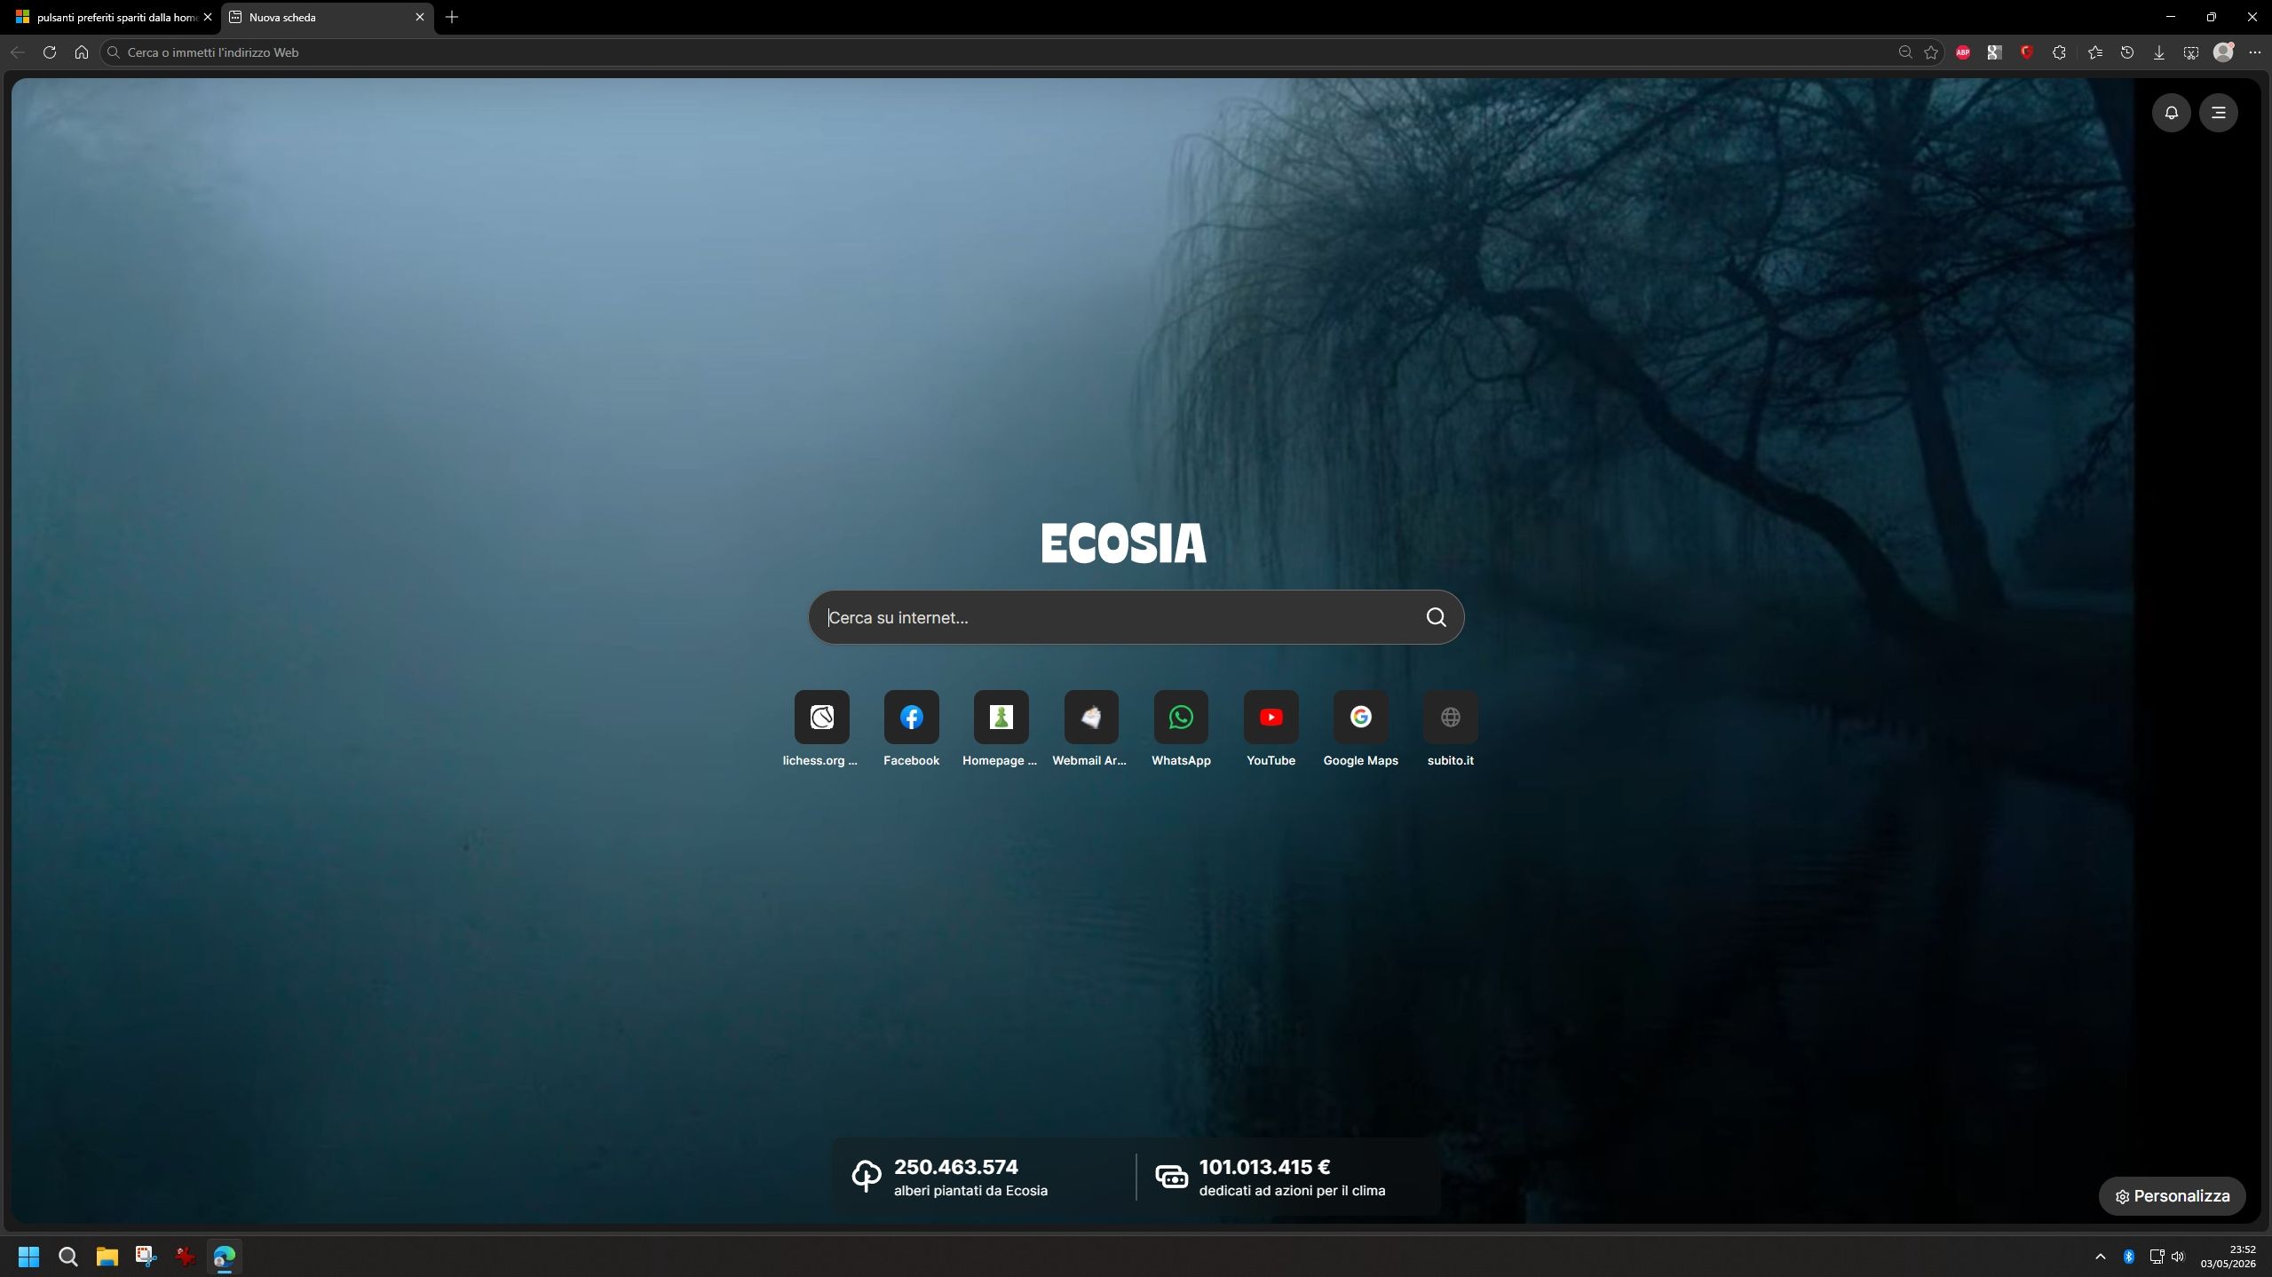The width and height of the screenshot is (2272, 1277).
Task: Open the user profile avatar menu
Action: tap(2223, 52)
